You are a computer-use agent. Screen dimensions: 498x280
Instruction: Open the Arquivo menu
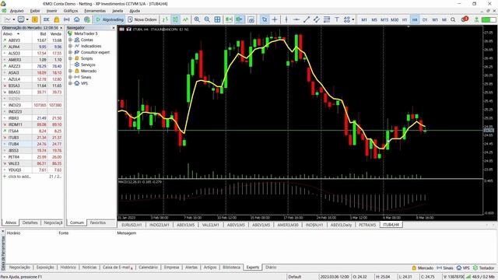click(x=16, y=11)
